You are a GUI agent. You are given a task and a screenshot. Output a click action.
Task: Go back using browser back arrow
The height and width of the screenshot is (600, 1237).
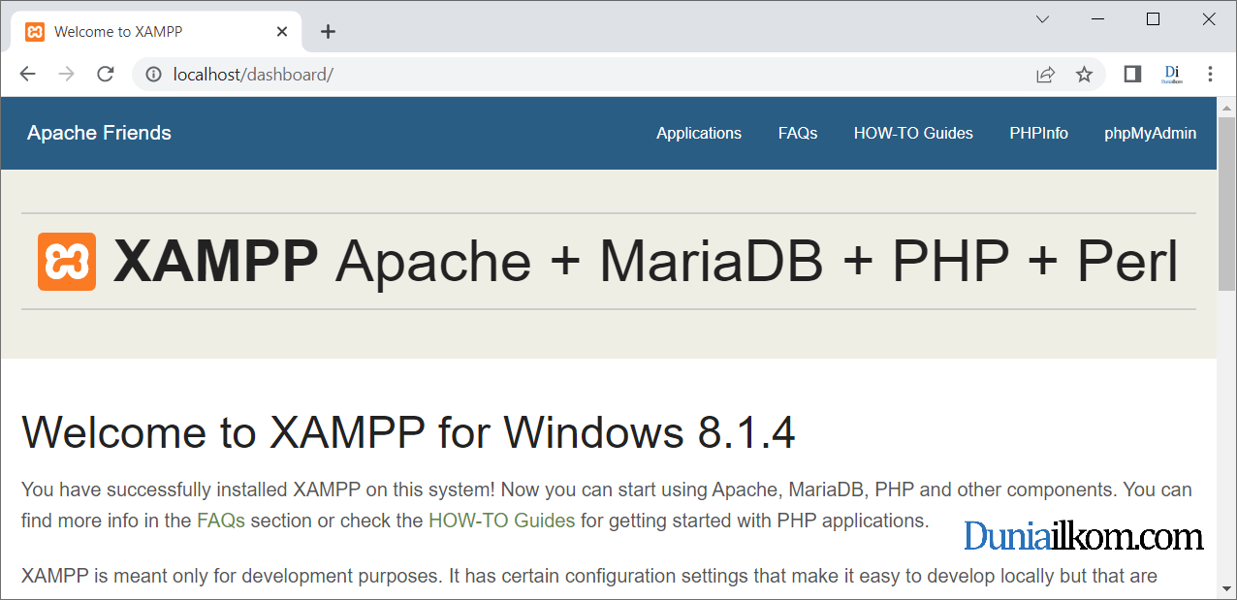tap(27, 75)
